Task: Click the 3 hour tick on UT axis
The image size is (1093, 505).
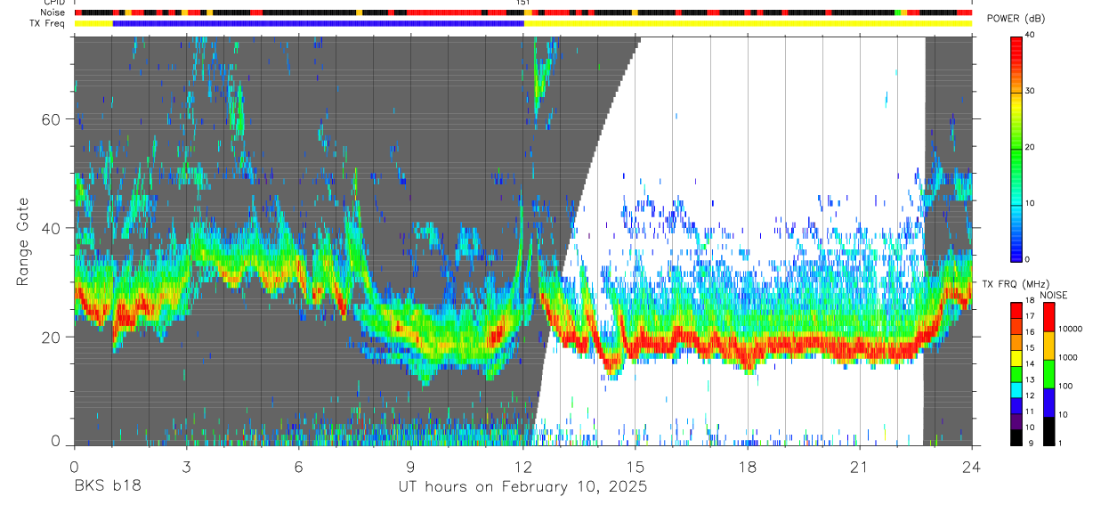Action: tap(186, 466)
